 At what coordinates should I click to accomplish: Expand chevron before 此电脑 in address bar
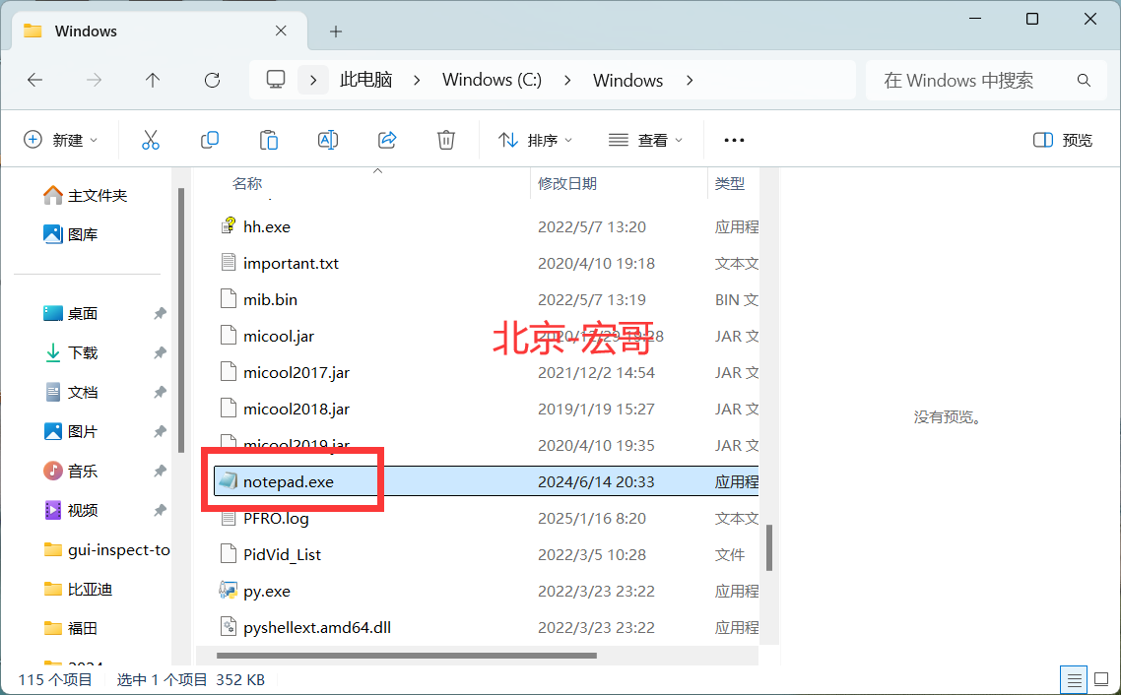coord(313,80)
